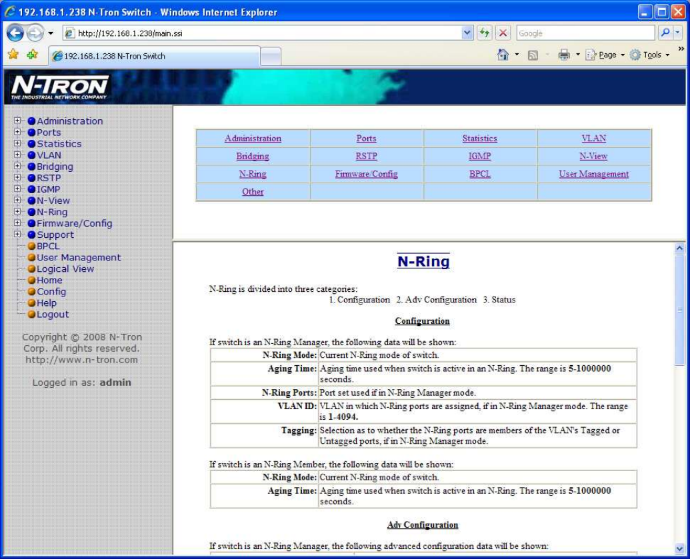Expand the Administration tree node

point(17,120)
